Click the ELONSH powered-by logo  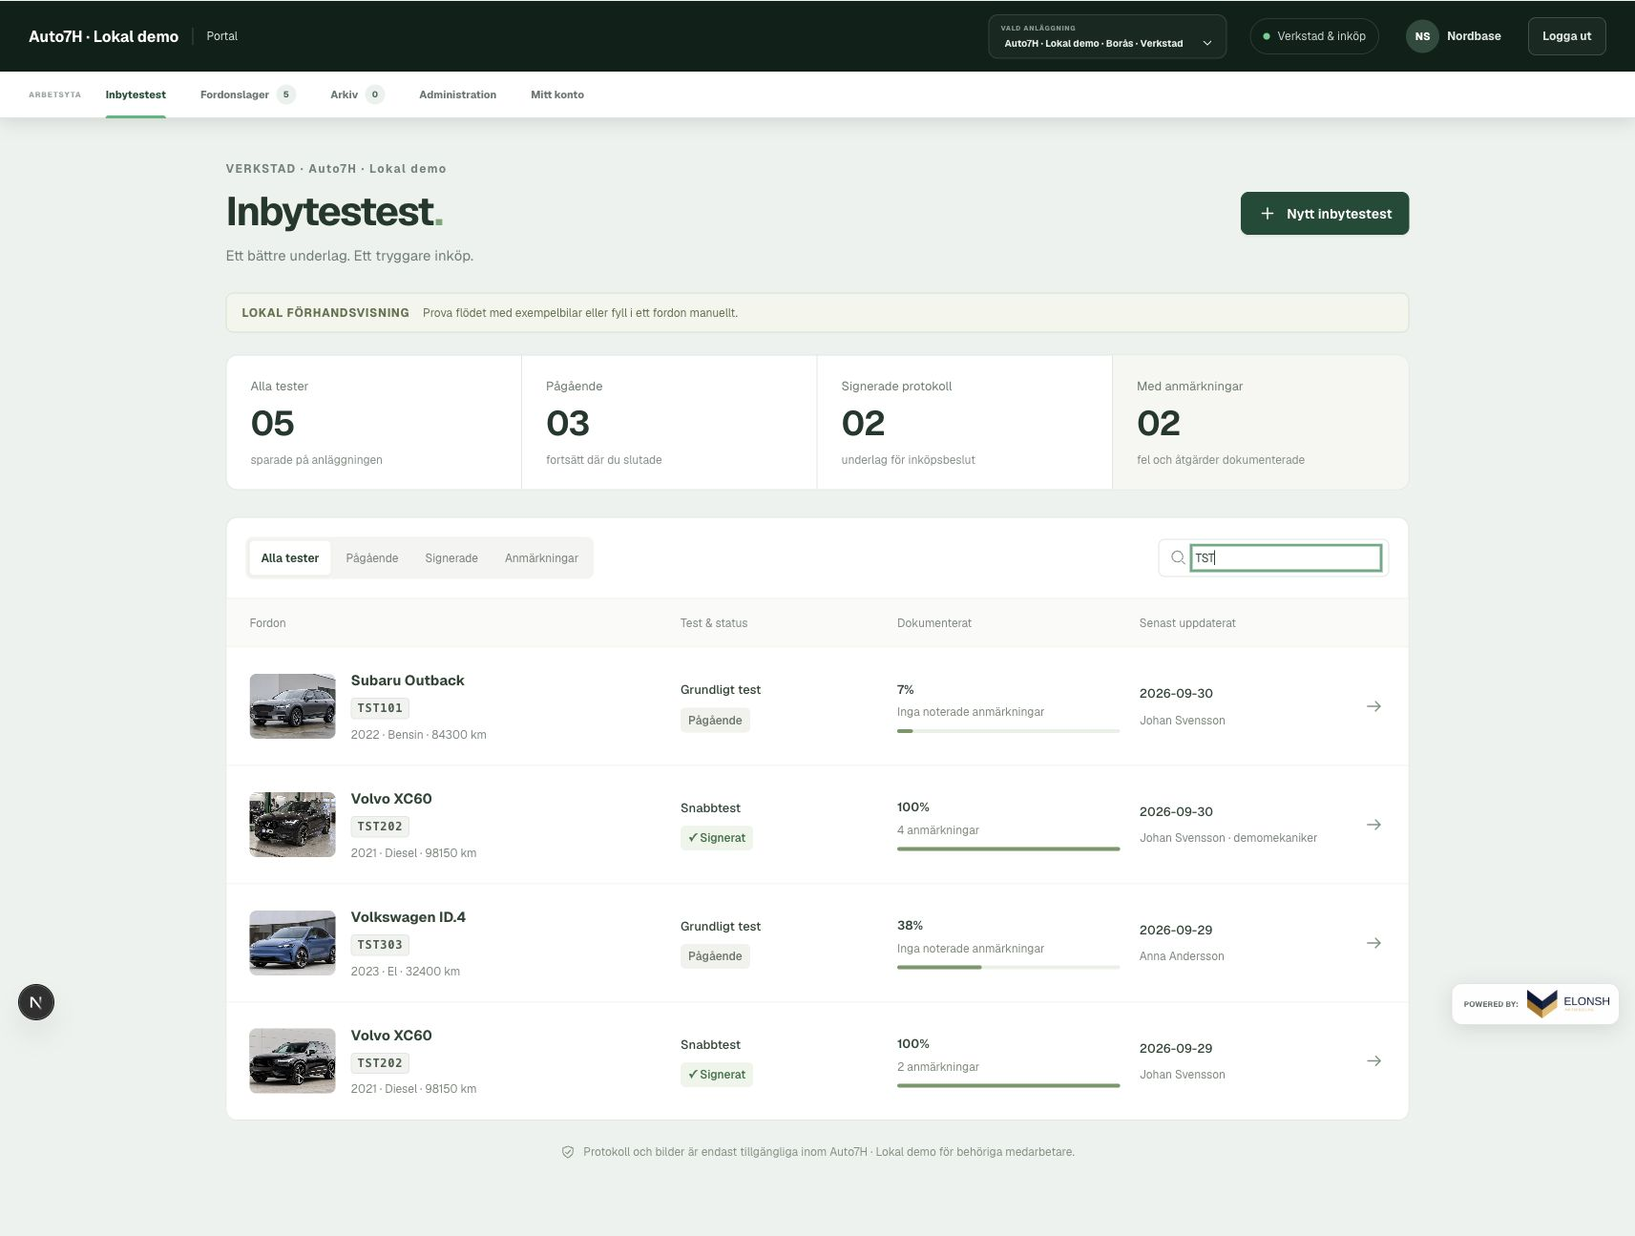[1568, 1003]
